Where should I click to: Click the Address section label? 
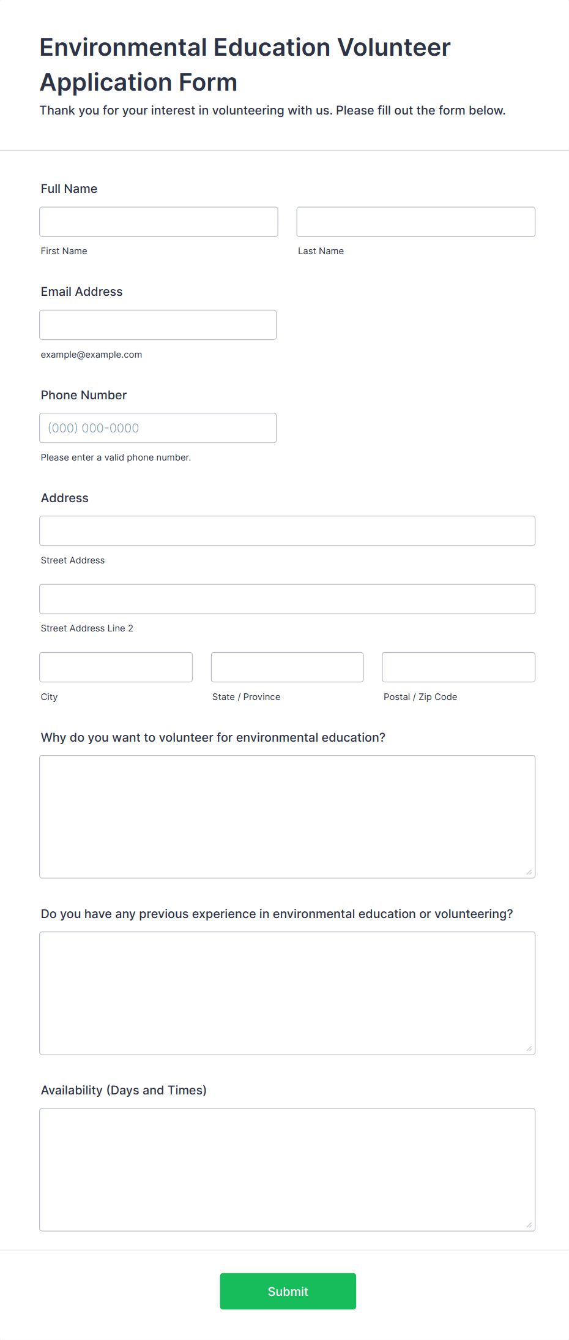65,498
